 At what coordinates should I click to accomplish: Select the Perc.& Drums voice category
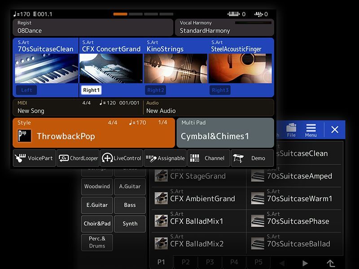tap(97, 242)
